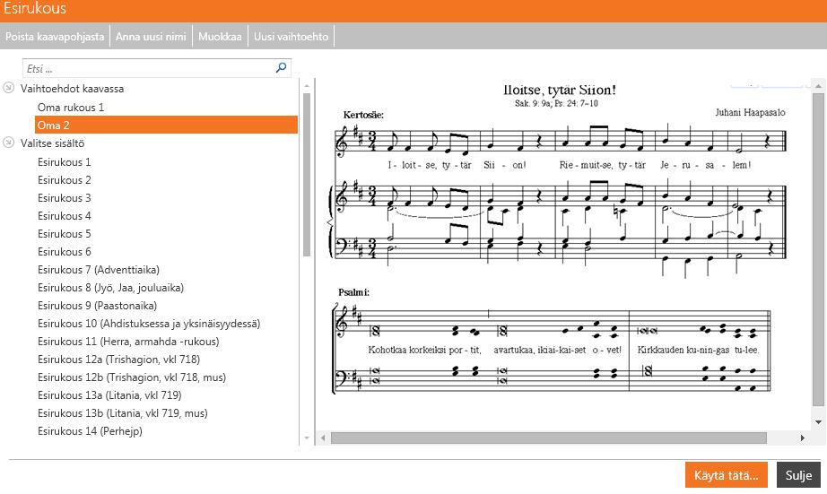
Task: Select Esirukous 14 (Perhejp)
Action: point(90,430)
